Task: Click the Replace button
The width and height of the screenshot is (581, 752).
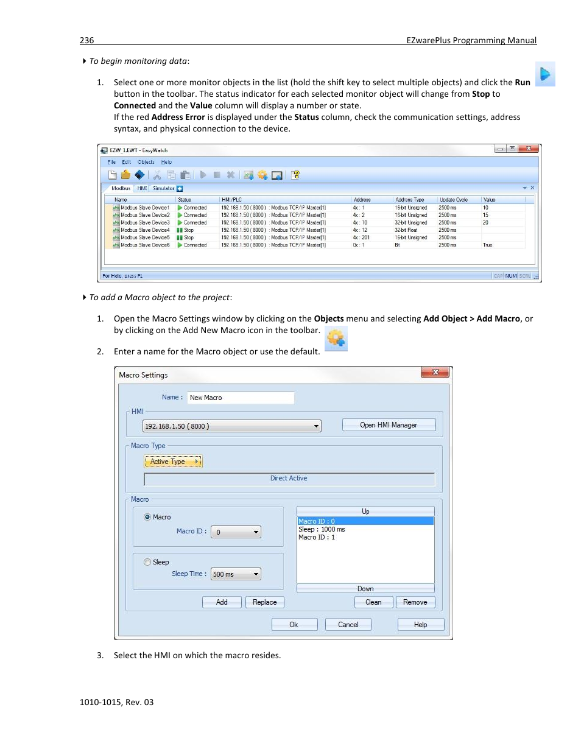Action: [265, 602]
